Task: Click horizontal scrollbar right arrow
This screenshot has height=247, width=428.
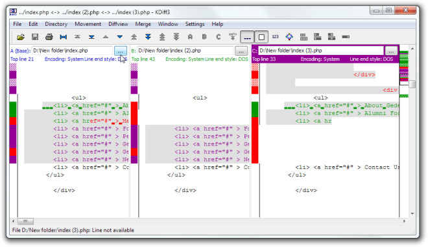Action: 404,221
